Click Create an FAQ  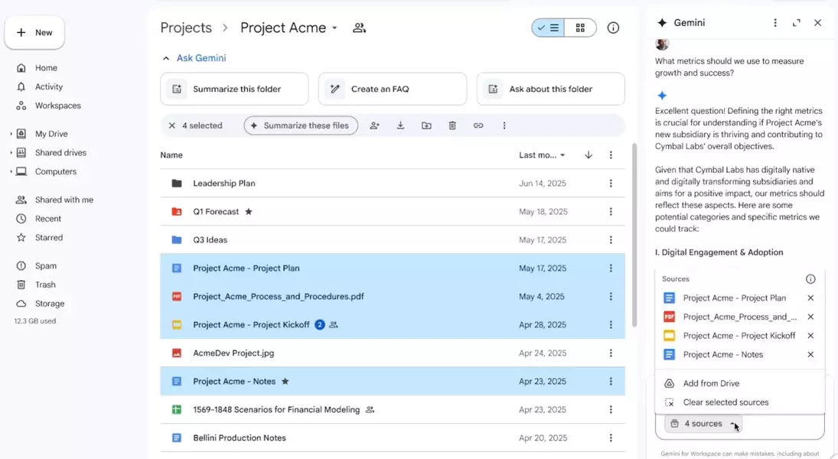[x=393, y=90]
